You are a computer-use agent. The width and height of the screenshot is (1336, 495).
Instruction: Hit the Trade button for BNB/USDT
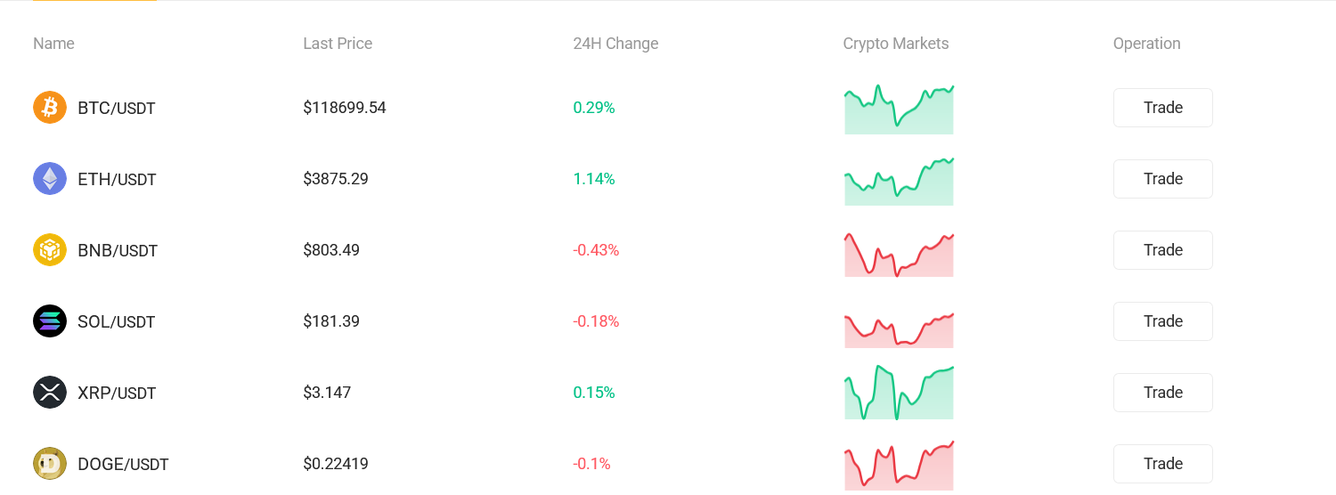tap(1162, 250)
